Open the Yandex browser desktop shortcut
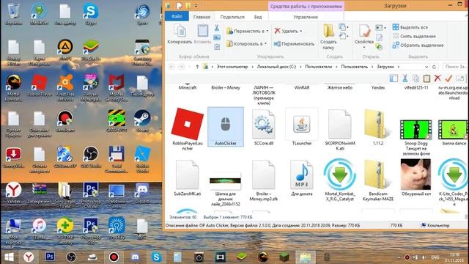Image resolution: width=469 pixels, height=264 pixels. coord(13,193)
